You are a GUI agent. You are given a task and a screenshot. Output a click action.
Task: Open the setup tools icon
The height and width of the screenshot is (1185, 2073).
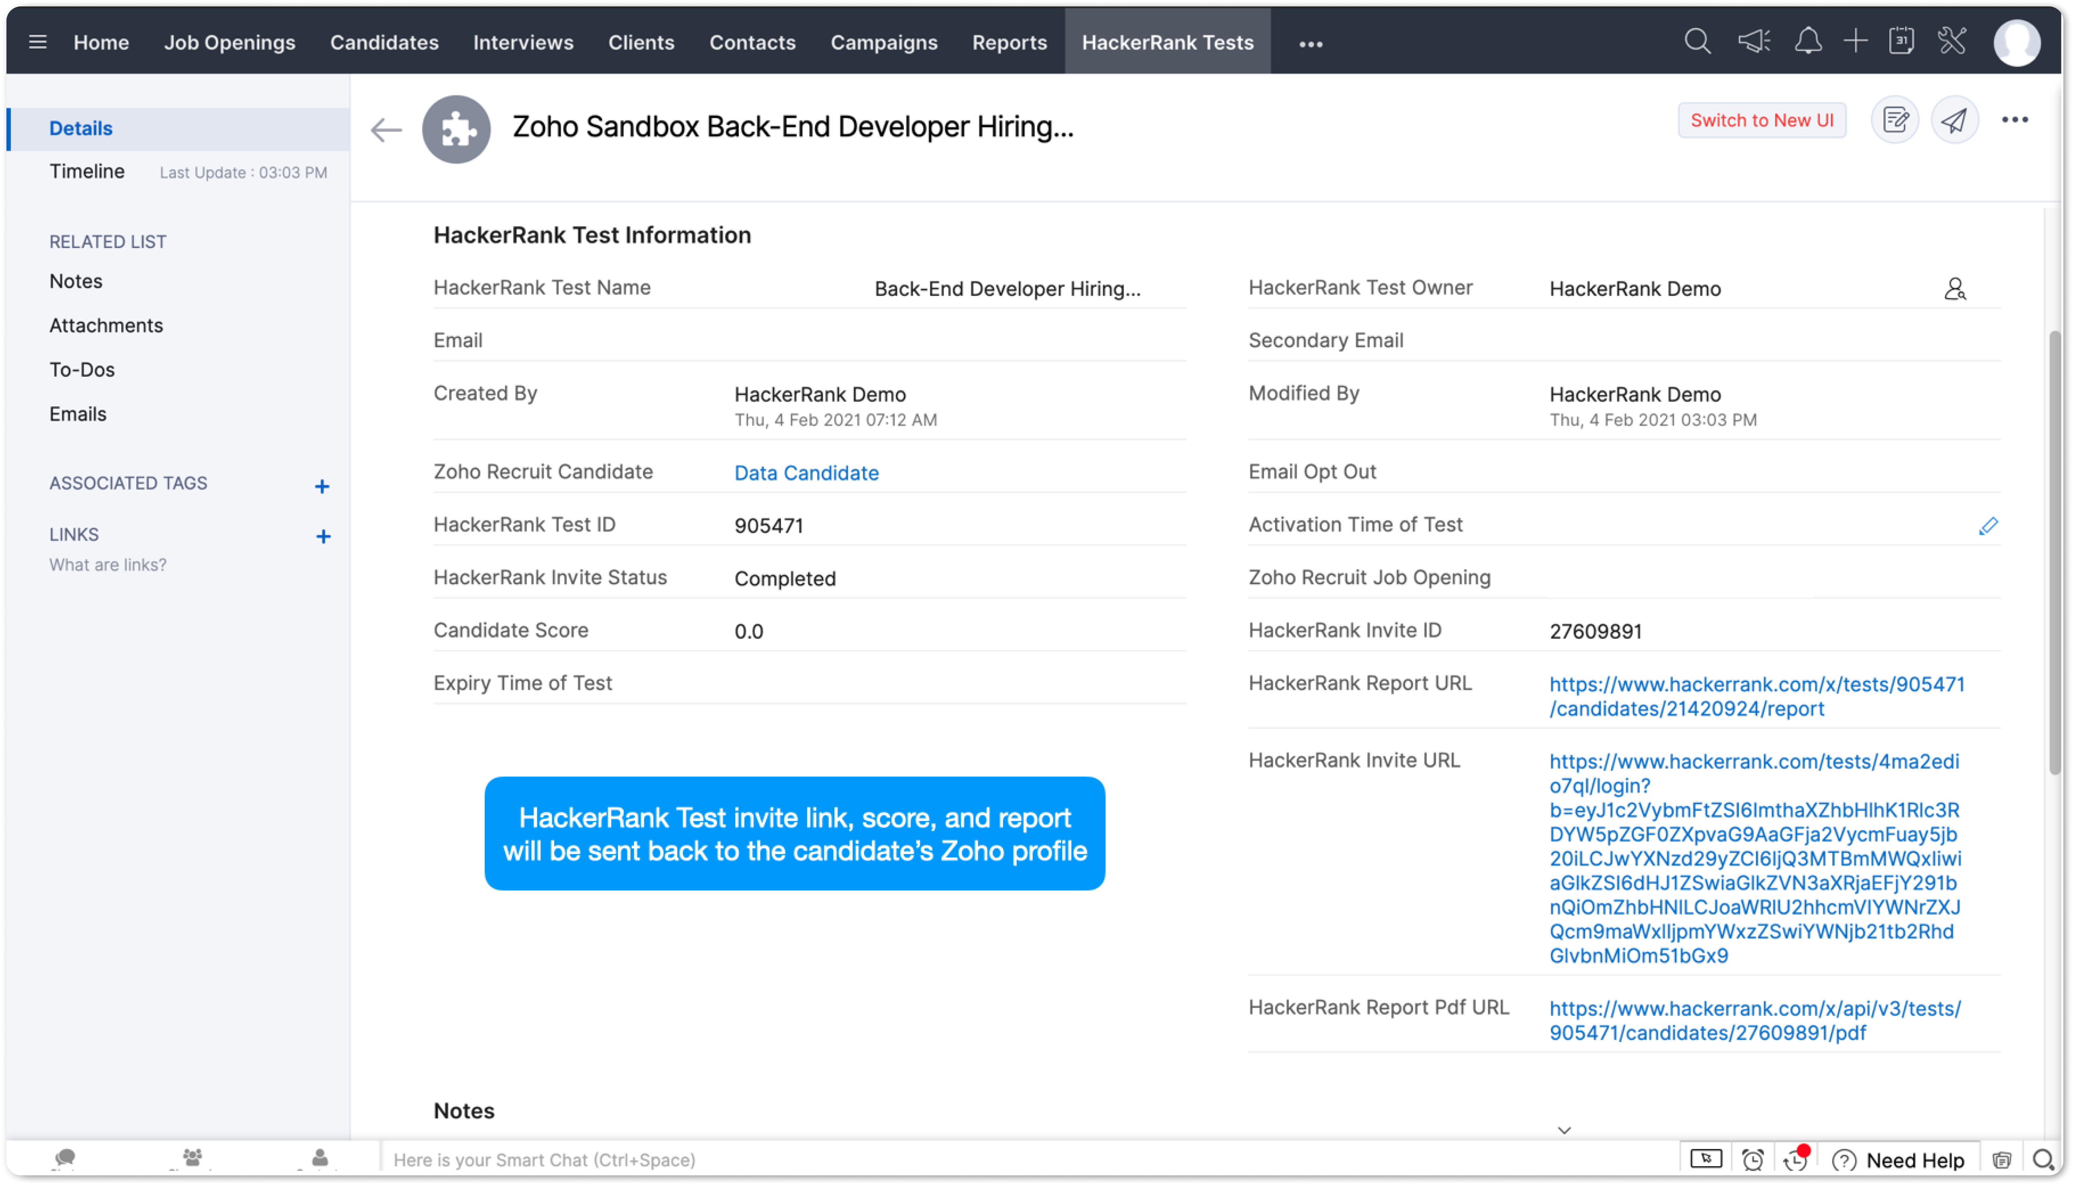coord(1951,41)
